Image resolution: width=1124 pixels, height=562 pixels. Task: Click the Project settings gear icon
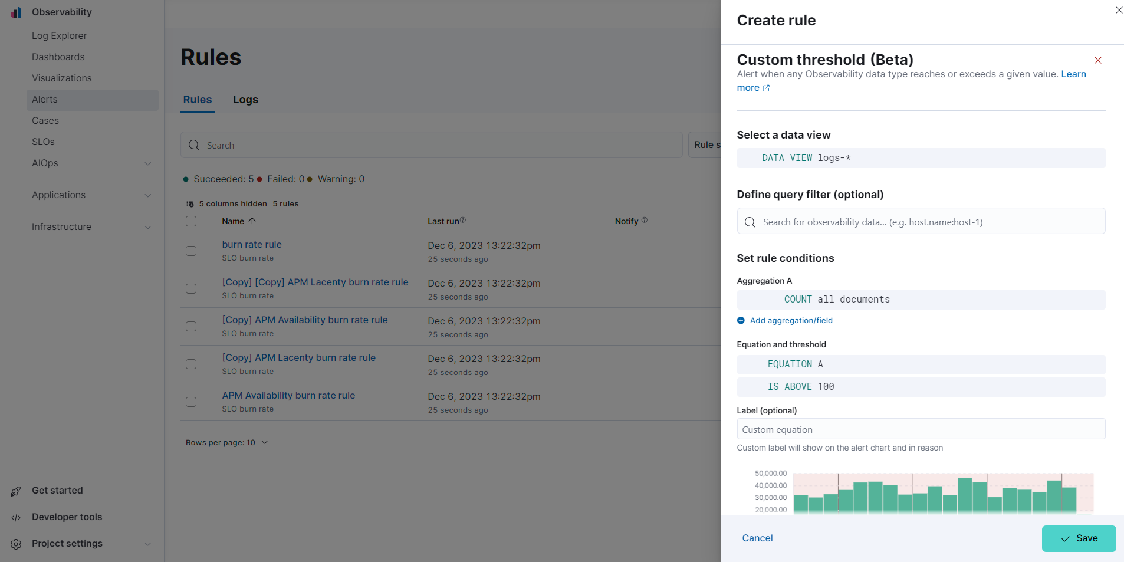click(16, 544)
